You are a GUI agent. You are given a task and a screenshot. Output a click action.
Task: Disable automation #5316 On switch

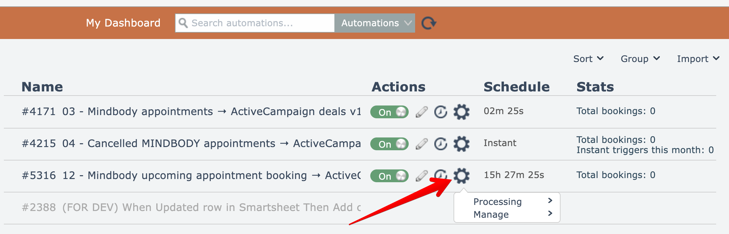389,176
